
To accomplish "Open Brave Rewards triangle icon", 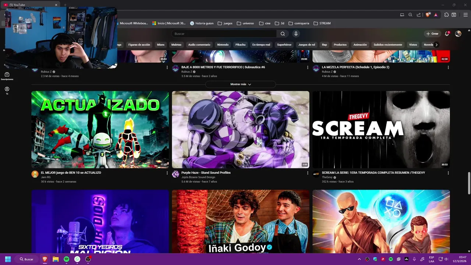I will 436,15.
